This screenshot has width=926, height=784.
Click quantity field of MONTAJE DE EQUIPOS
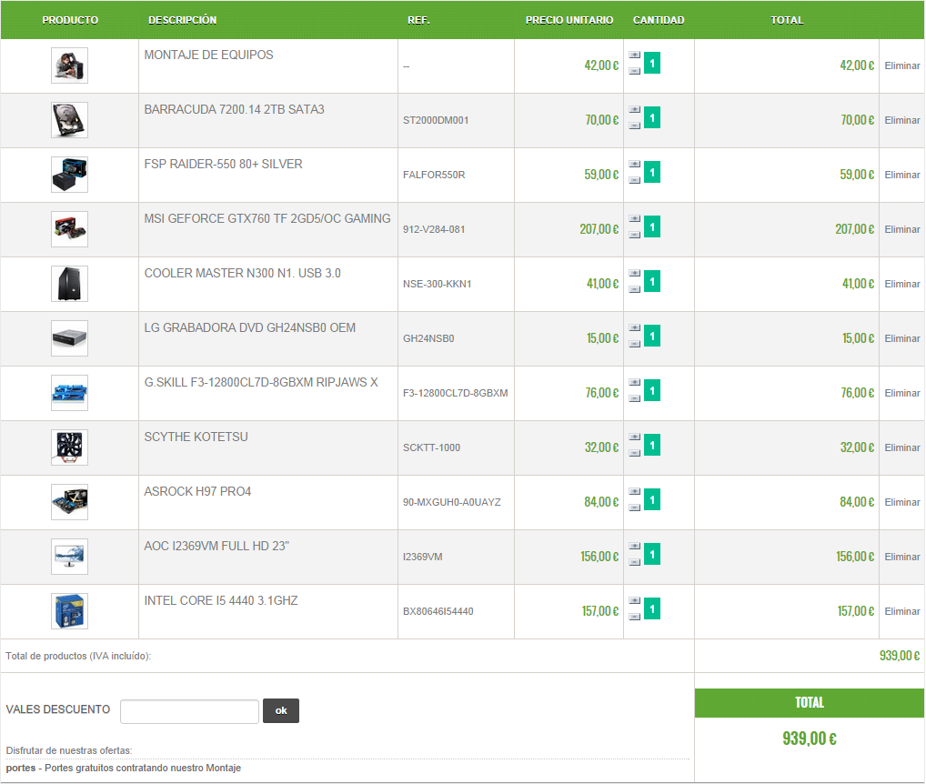(652, 63)
